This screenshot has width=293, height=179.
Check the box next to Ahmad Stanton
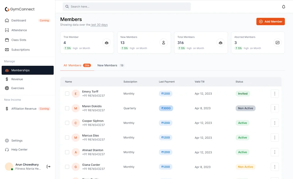click(x=67, y=152)
